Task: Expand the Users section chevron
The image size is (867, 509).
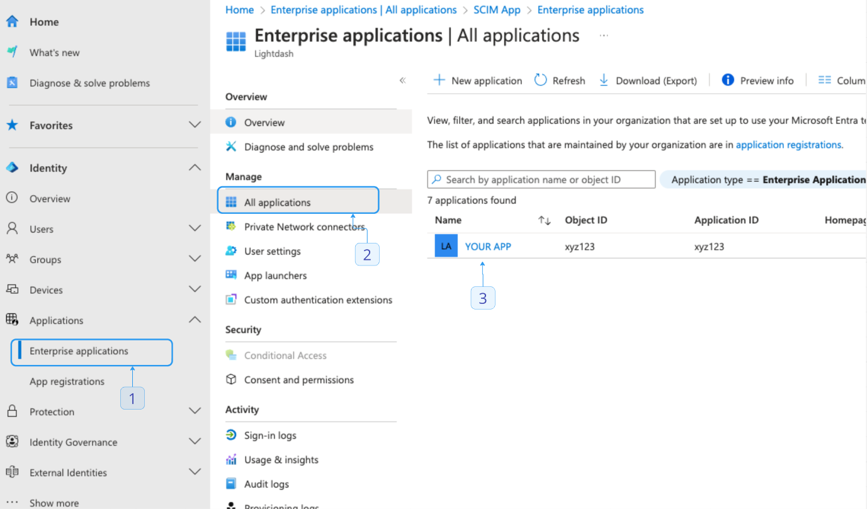Action: (x=195, y=228)
